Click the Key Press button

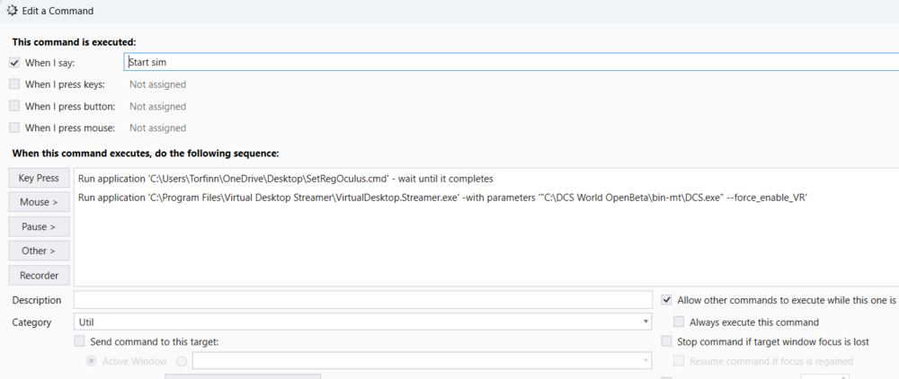[x=39, y=178]
